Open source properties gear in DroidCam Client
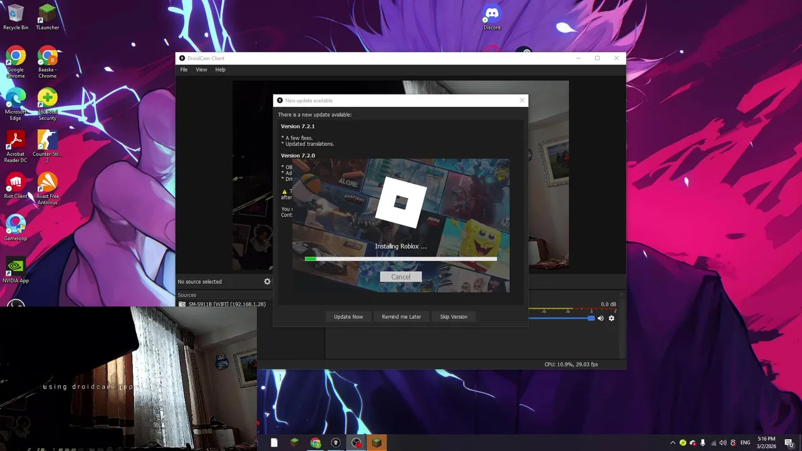 (267, 282)
